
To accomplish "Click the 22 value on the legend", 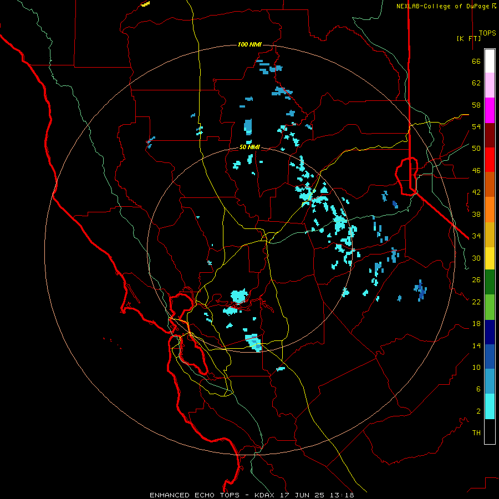I will [476, 302].
